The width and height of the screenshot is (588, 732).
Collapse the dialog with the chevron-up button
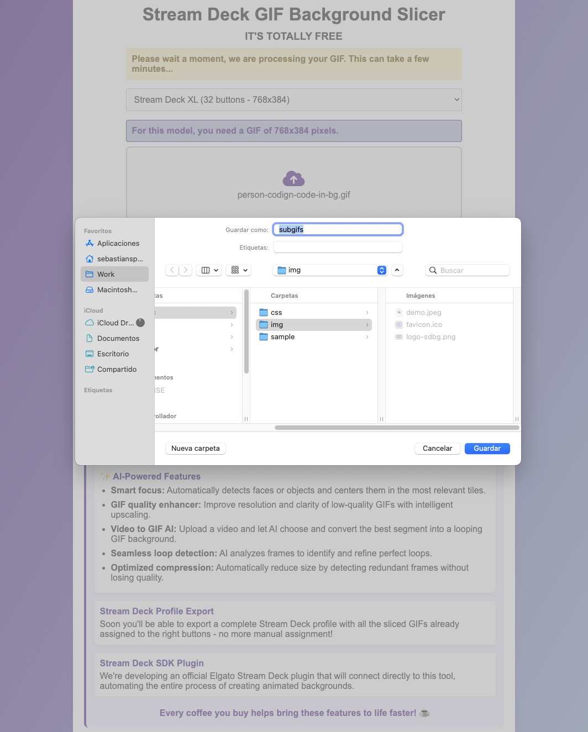tap(397, 270)
